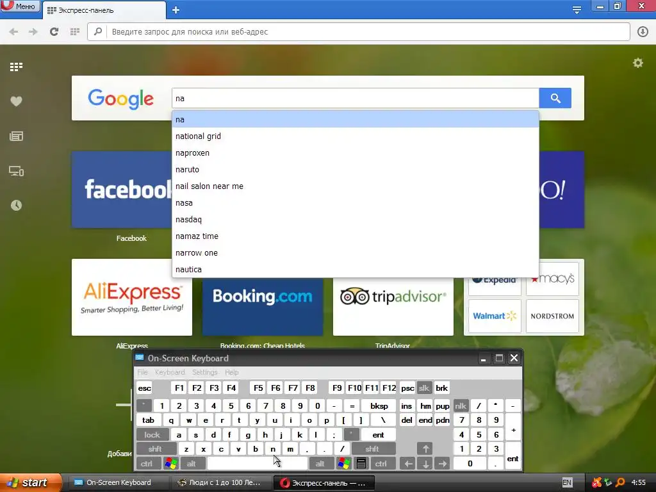The image size is (656, 492).
Task: Go forward with the browser forward arrow
Action: (33, 32)
